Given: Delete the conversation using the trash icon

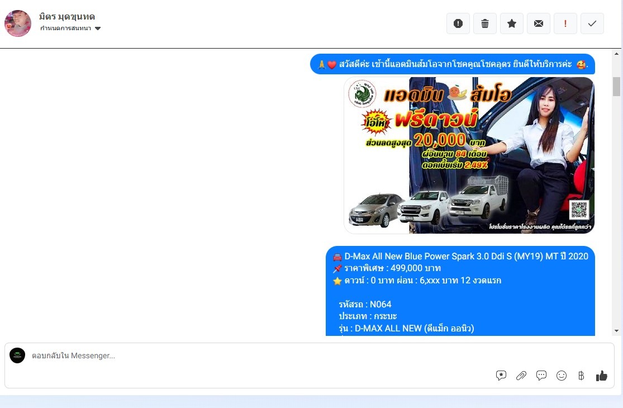Looking at the screenshot, I should point(485,23).
